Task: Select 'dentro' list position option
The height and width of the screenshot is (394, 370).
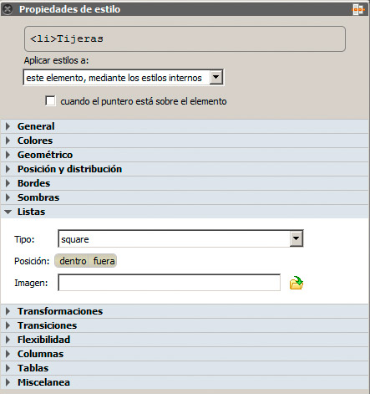Action: click(x=72, y=261)
